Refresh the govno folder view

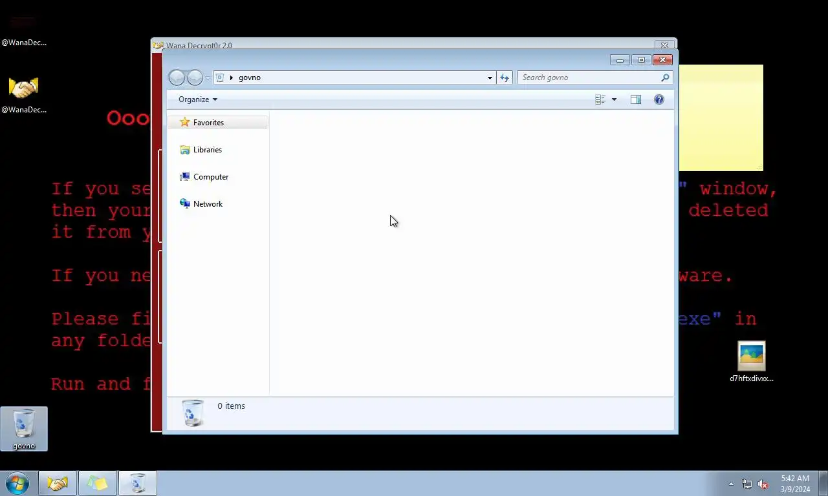click(505, 77)
